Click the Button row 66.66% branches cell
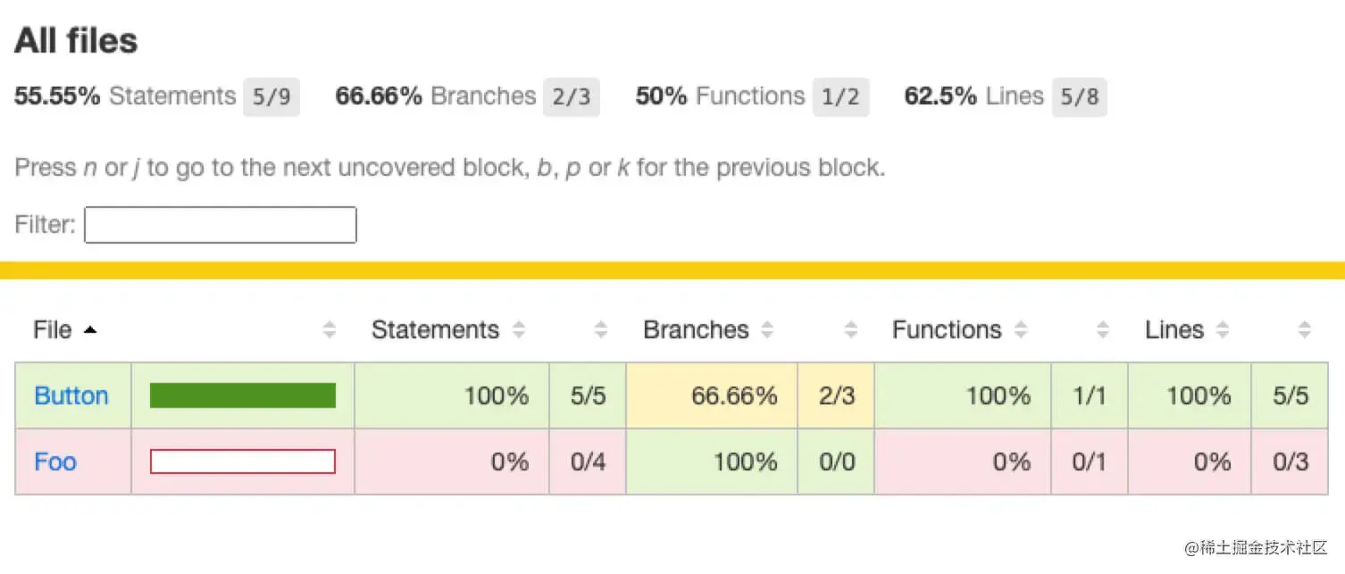1345x574 pixels. click(712, 395)
